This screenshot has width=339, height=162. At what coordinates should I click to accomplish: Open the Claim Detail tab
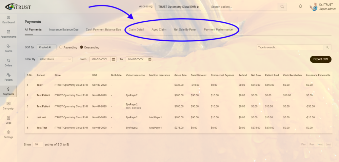click(x=136, y=29)
